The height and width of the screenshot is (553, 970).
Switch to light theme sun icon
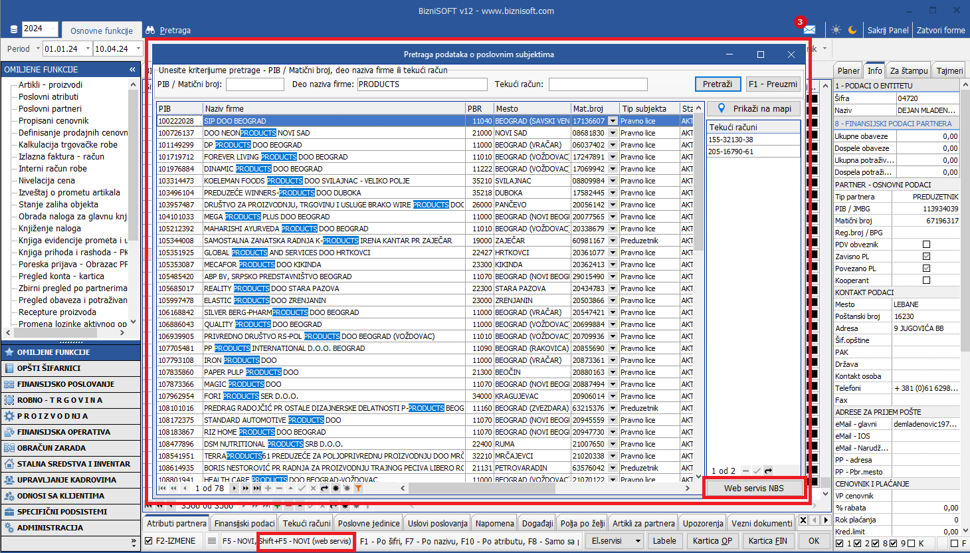pyautogui.click(x=836, y=30)
